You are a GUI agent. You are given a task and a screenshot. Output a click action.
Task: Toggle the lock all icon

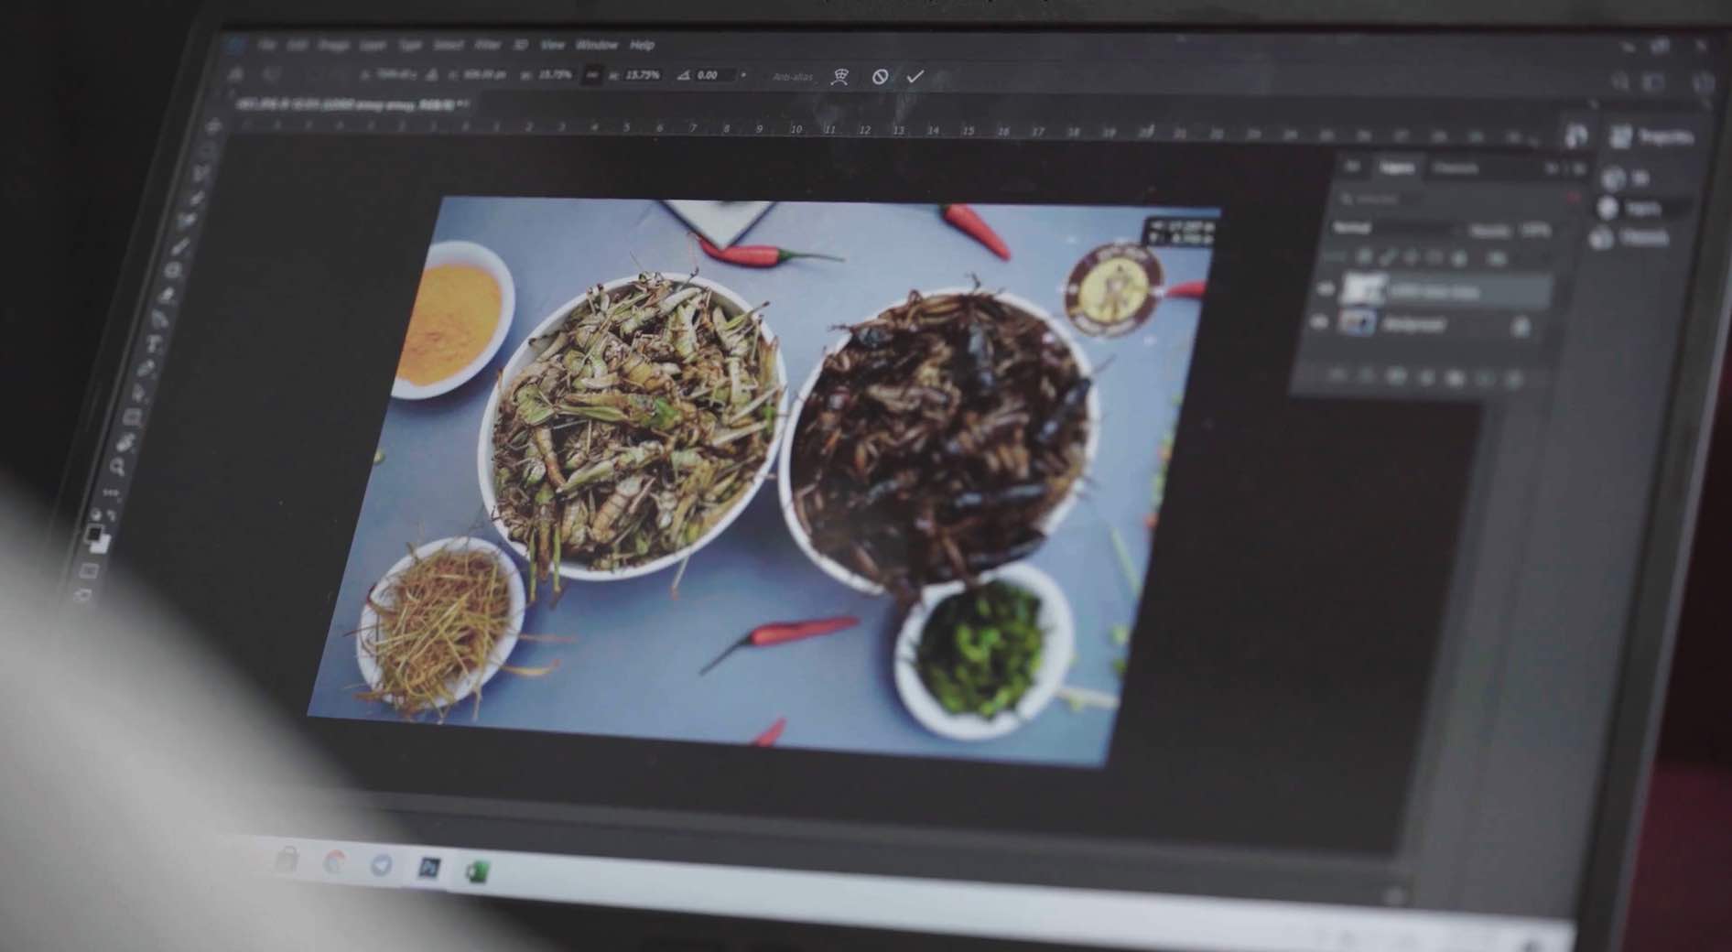(x=1459, y=259)
